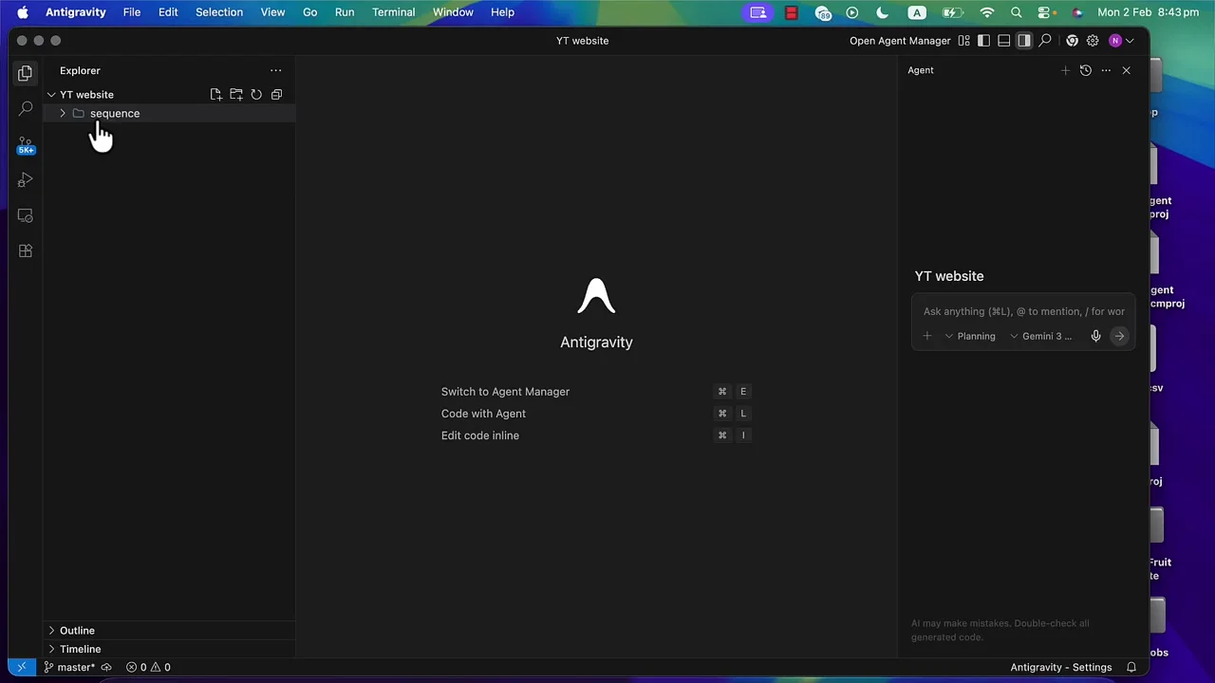The width and height of the screenshot is (1215, 683).
Task: Open Wi-Fi status in menu bar
Action: coord(987,12)
